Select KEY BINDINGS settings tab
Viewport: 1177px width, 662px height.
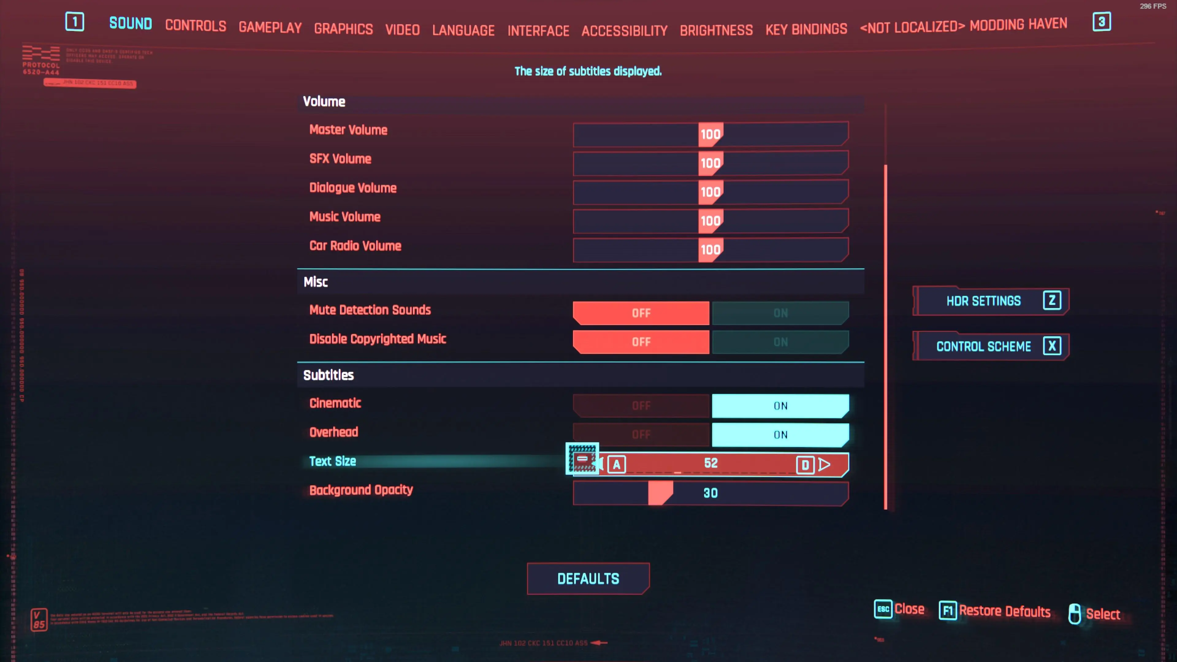pyautogui.click(x=805, y=25)
